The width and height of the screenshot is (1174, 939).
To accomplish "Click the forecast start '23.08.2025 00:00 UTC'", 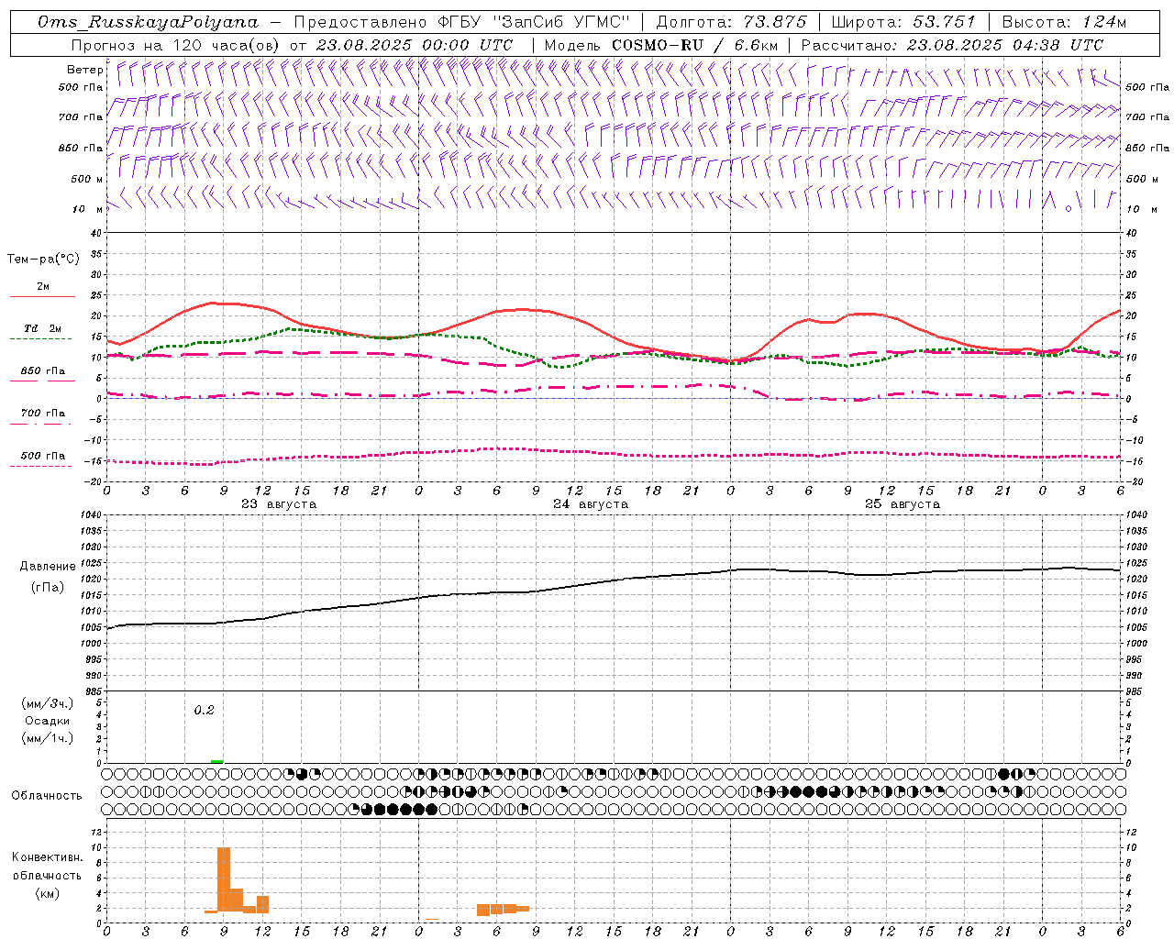I will click(415, 45).
